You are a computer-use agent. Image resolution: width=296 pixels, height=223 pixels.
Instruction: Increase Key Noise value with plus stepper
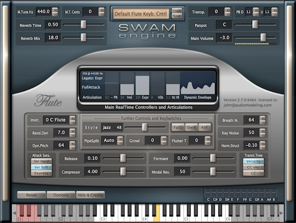[x=262, y=131]
